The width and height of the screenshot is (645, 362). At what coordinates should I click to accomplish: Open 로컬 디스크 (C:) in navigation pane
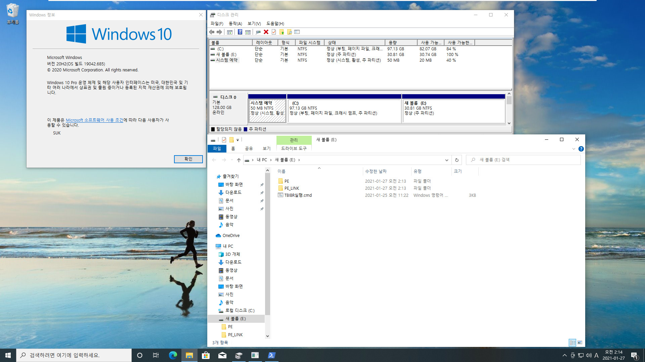click(240, 310)
